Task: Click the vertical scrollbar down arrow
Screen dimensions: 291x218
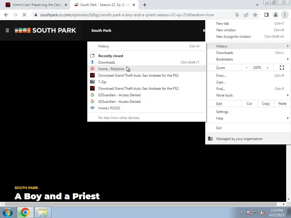Action: [x=288, y=200]
